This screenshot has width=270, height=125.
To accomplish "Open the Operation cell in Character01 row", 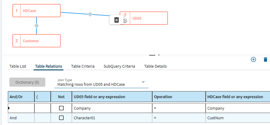I will (x=179, y=118).
